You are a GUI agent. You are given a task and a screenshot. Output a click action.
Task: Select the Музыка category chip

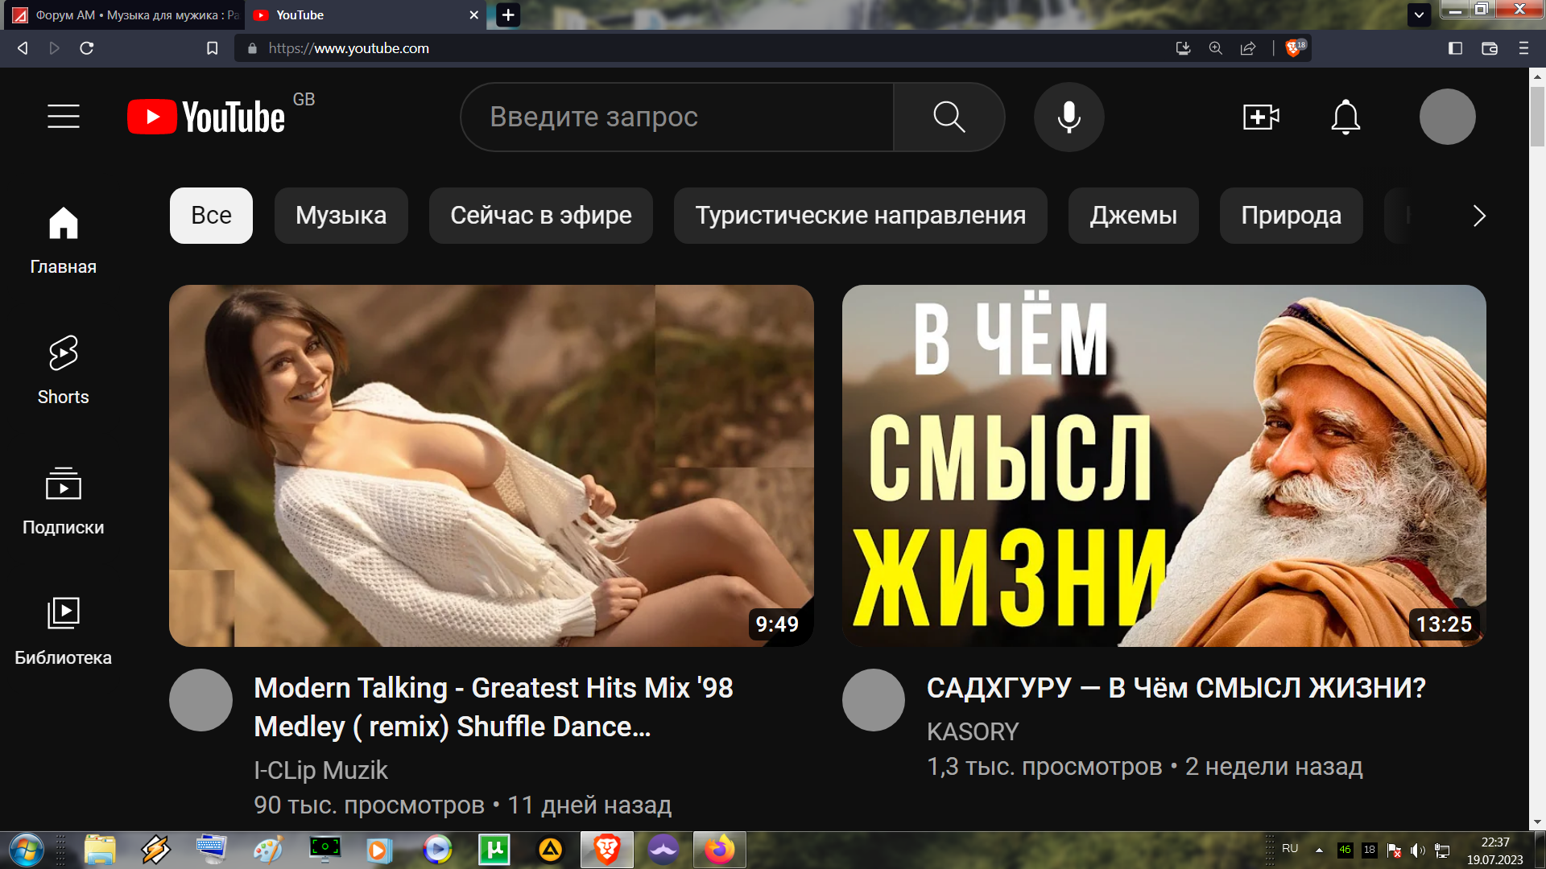coord(341,216)
